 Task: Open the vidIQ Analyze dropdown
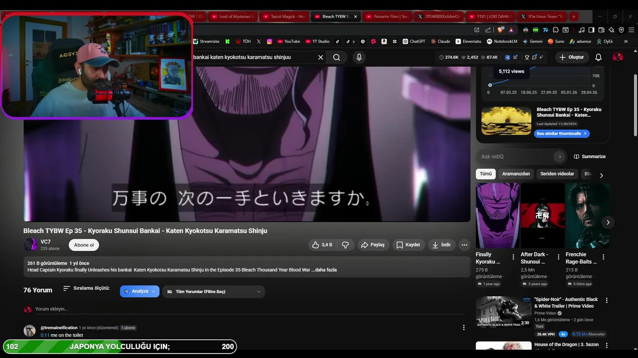tap(140, 291)
